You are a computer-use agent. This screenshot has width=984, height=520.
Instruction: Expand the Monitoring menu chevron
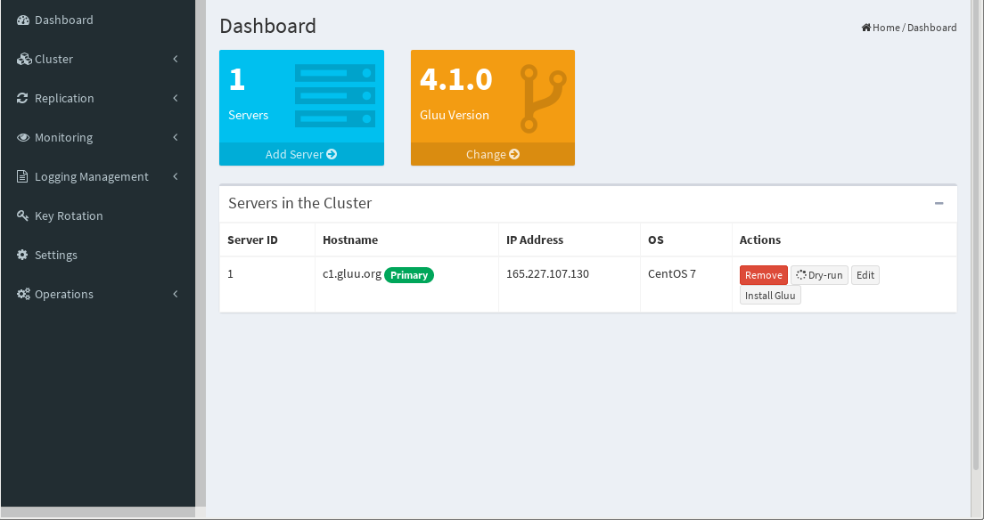[176, 137]
